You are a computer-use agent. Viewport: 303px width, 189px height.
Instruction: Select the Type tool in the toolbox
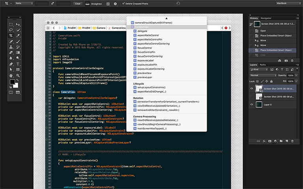tap(18, 64)
